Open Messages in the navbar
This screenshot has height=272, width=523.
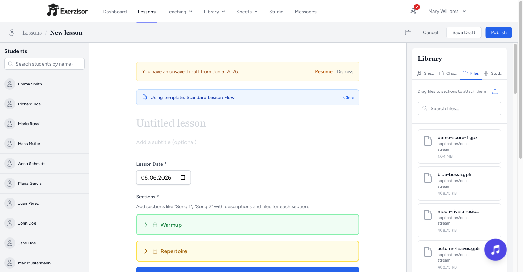tap(305, 12)
